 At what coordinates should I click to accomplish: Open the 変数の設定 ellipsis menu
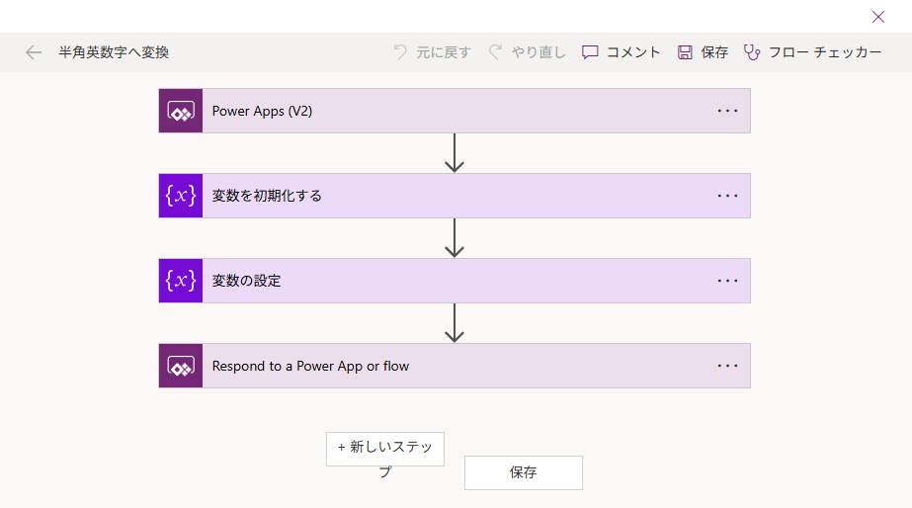point(727,281)
